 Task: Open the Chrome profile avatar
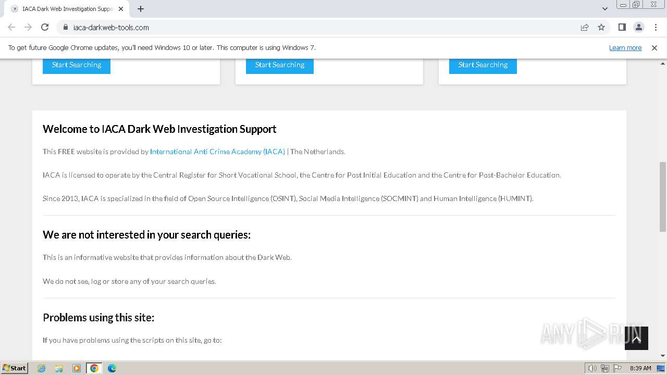(x=639, y=27)
